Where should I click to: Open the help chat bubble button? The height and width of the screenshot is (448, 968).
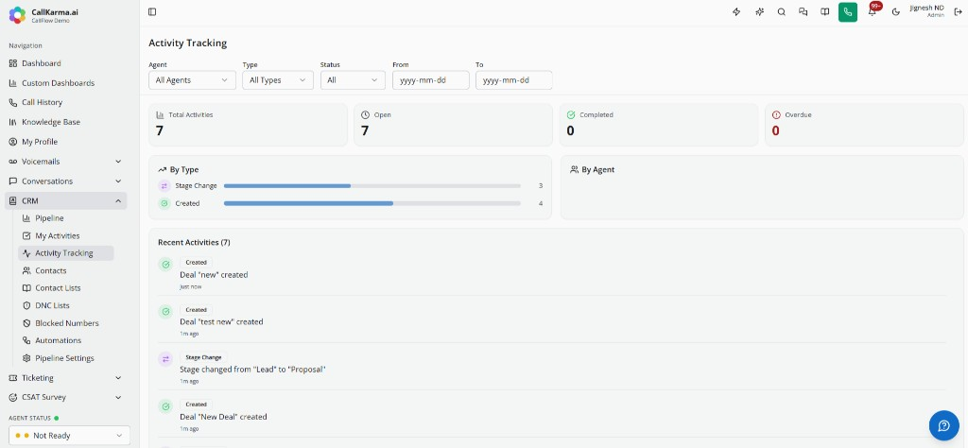(x=944, y=425)
